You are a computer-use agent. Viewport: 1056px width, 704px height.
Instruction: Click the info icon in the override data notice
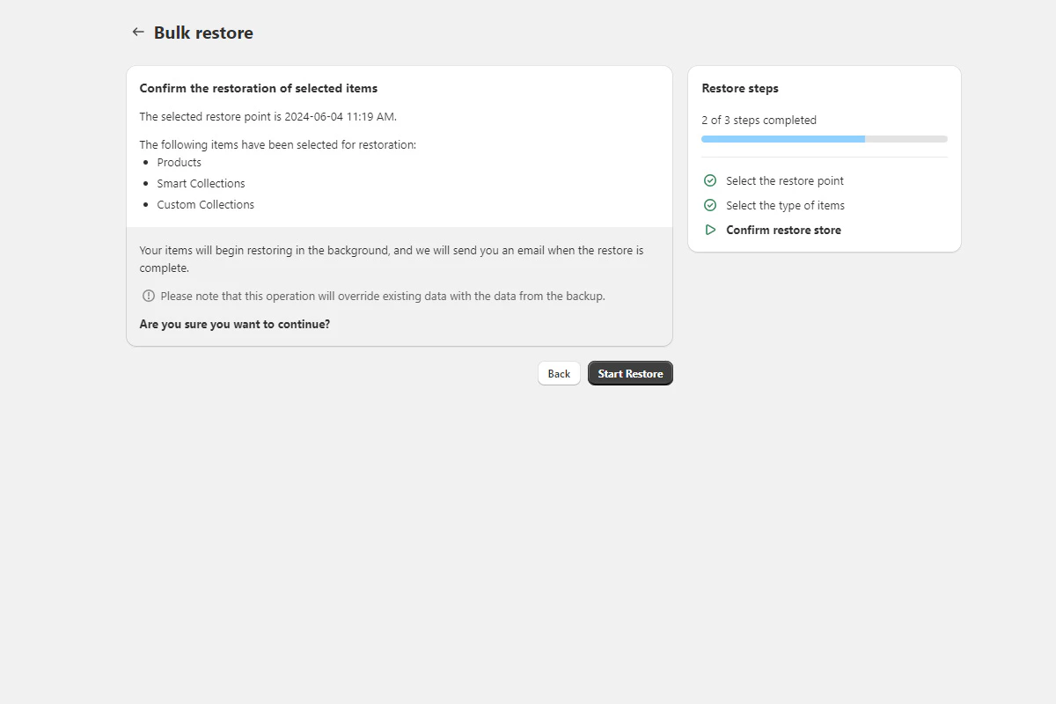point(148,296)
